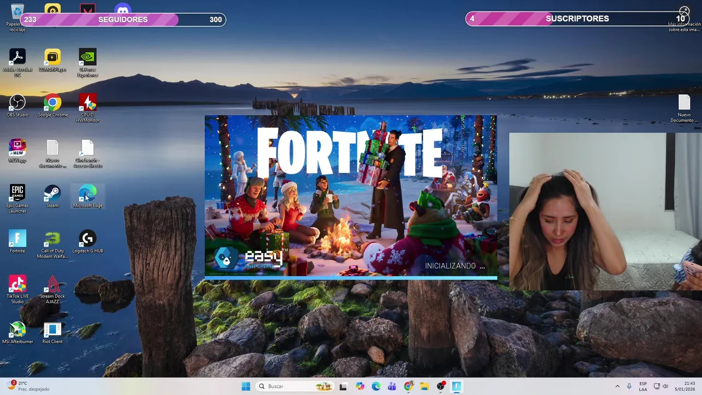Select the Steam desktop shortcut
The height and width of the screenshot is (395, 702).
(52, 196)
